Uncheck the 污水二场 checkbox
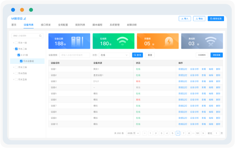Viewport: 235px width, 148px height. 16,49
